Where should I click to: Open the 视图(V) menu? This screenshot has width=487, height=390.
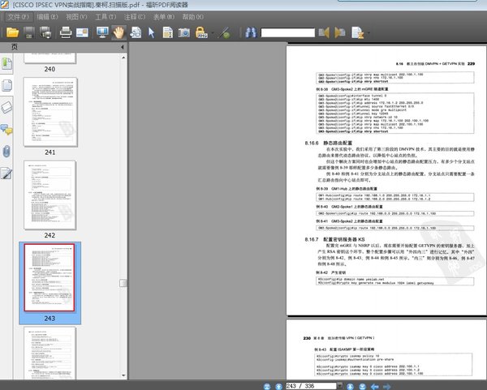pos(76,17)
